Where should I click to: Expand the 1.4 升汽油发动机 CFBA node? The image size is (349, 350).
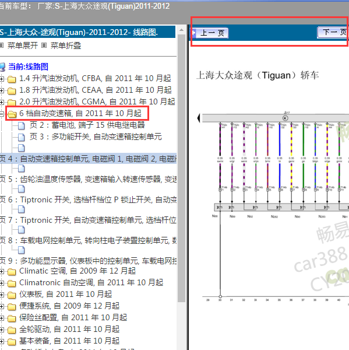pyautogui.click(x=2, y=79)
